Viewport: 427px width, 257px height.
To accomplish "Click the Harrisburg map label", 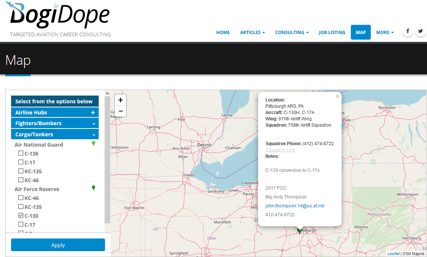I will point(411,238).
